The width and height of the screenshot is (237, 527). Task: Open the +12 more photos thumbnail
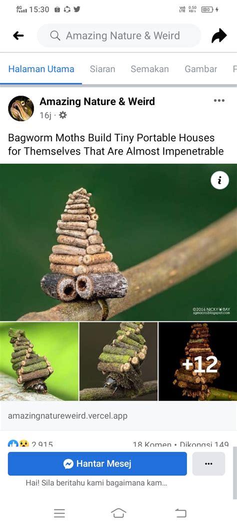(197, 361)
